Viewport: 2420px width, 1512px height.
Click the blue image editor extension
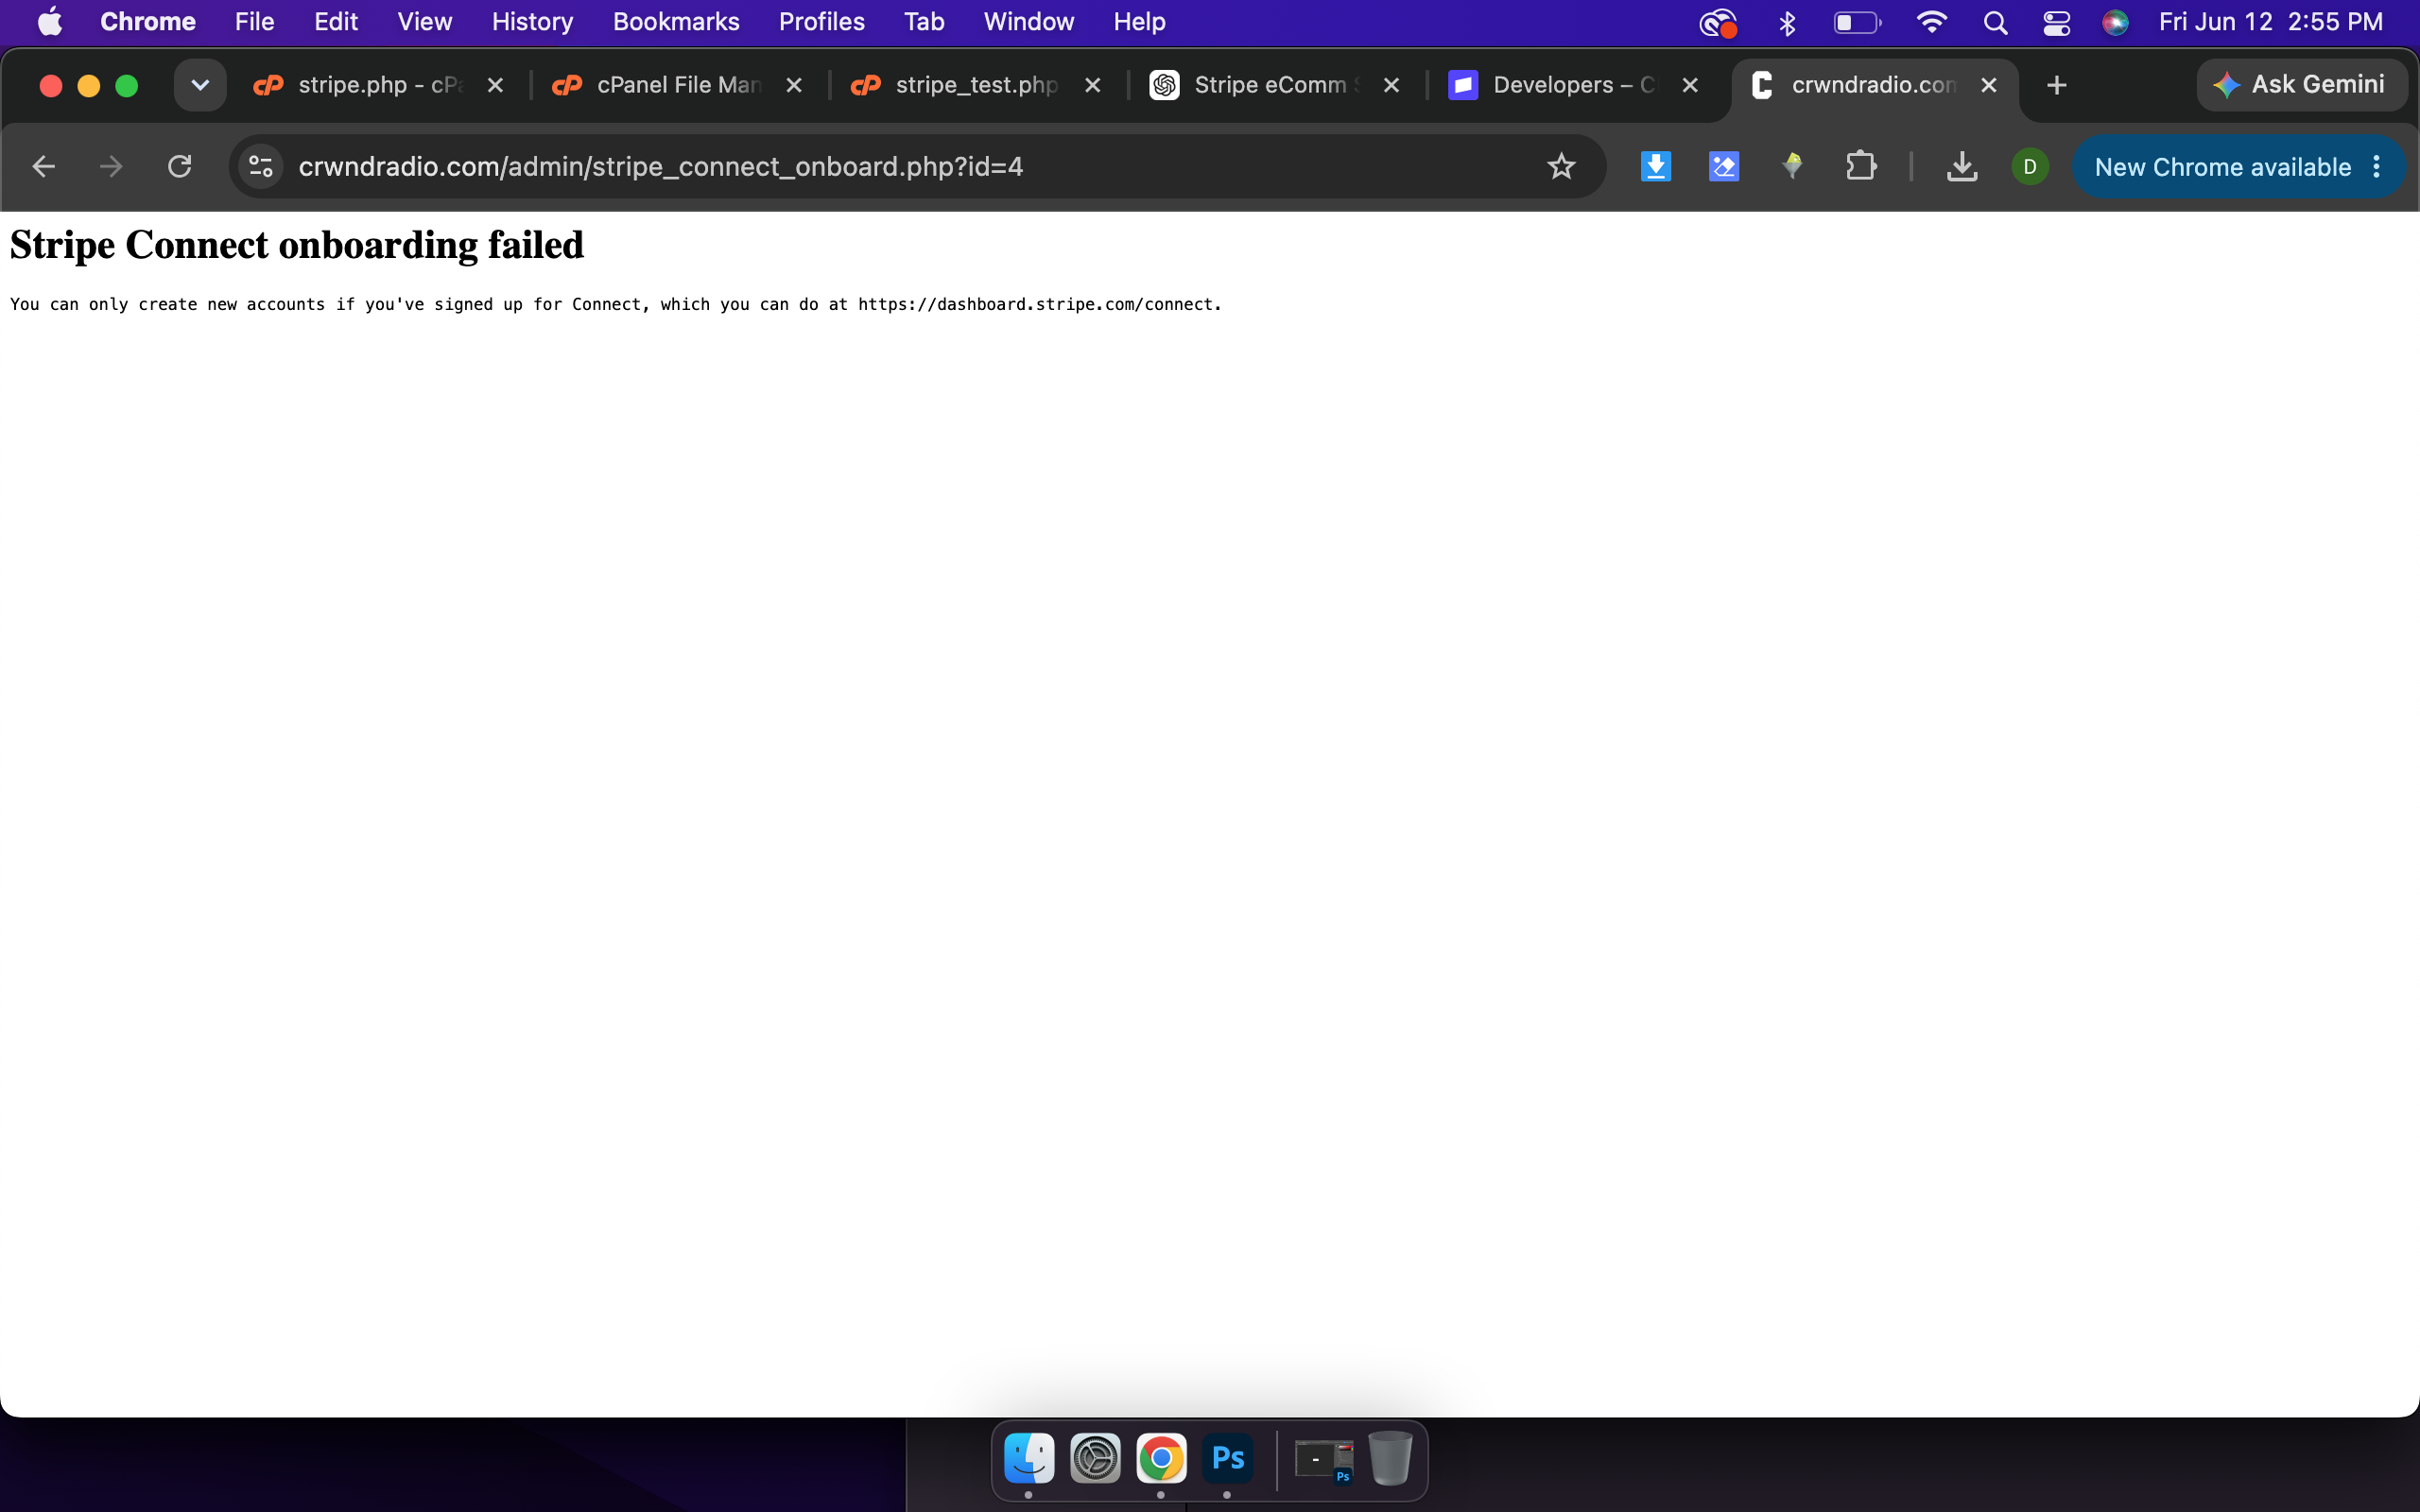click(x=1724, y=166)
